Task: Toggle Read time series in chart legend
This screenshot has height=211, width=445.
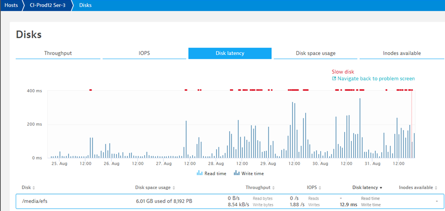Action: tap(211, 173)
